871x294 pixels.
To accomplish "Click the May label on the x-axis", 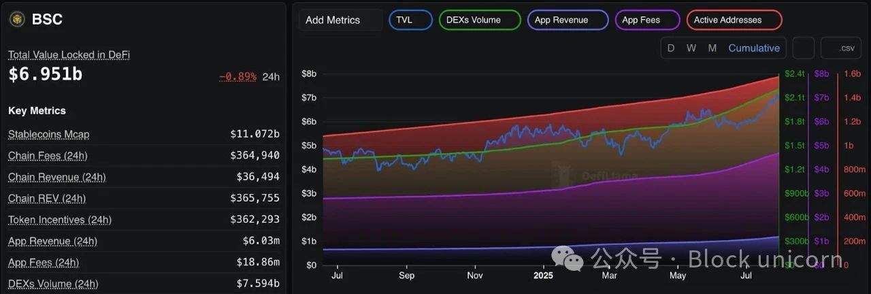I will [678, 276].
